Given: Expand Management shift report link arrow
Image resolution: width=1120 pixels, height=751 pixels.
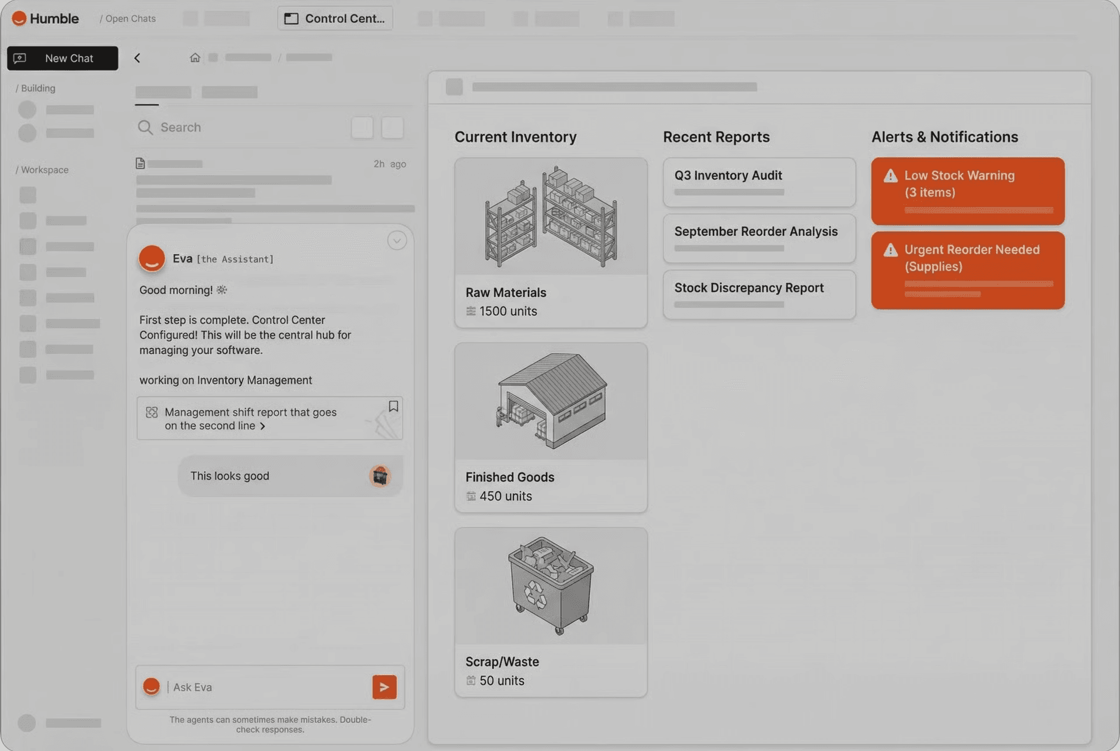Looking at the screenshot, I should point(262,426).
